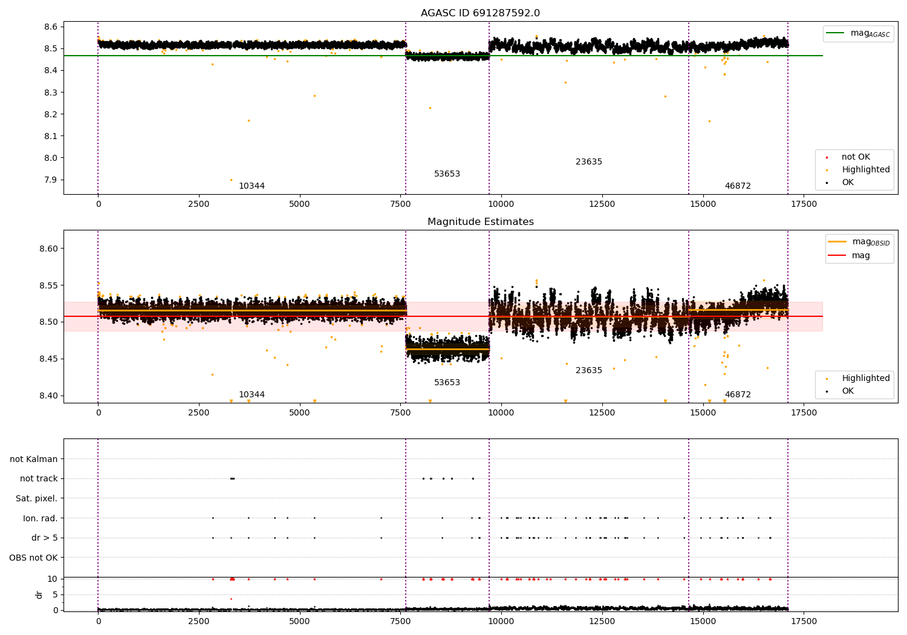The width and height of the screenshot is (907, 635).
Task: Click the 'Magnitude Estimates' plot title
Action: (x=480, y=222)
